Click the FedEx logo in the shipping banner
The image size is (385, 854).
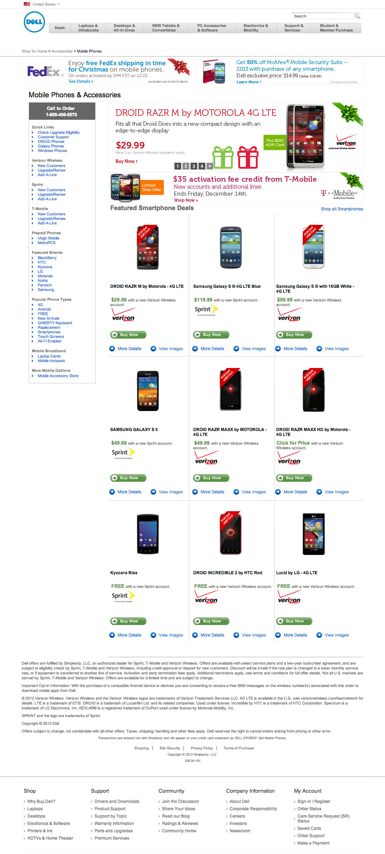(45, 71)
